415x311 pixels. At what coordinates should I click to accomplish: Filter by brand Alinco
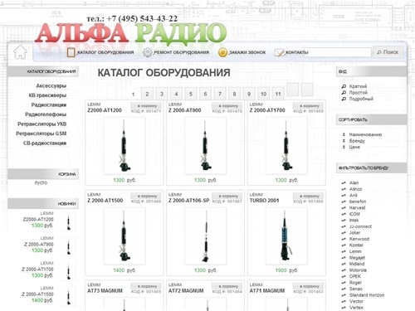pos(355,189)
